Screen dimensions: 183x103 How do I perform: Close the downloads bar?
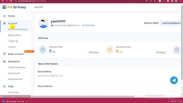coord(181,101)
